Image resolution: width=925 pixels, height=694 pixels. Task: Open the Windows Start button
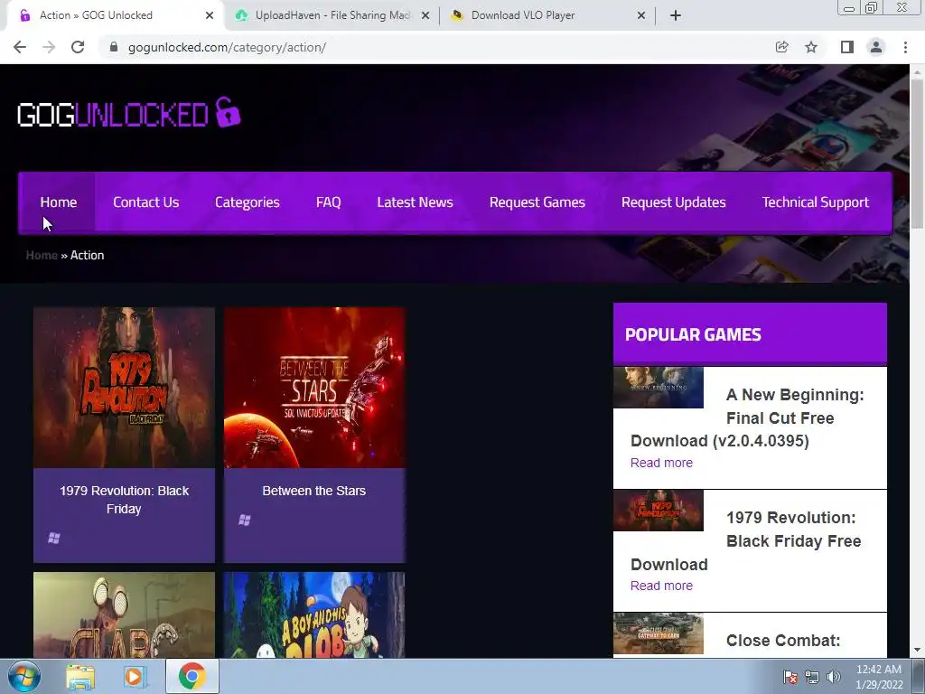click(24, 676)
